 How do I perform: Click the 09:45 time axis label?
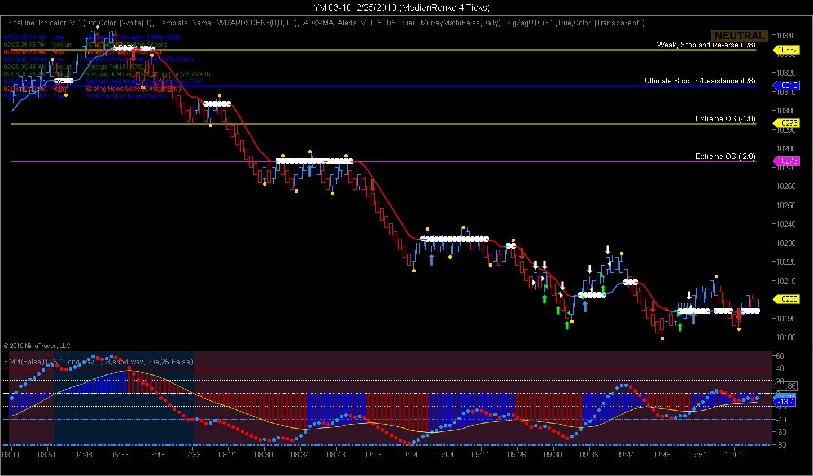tap(662, 454)
